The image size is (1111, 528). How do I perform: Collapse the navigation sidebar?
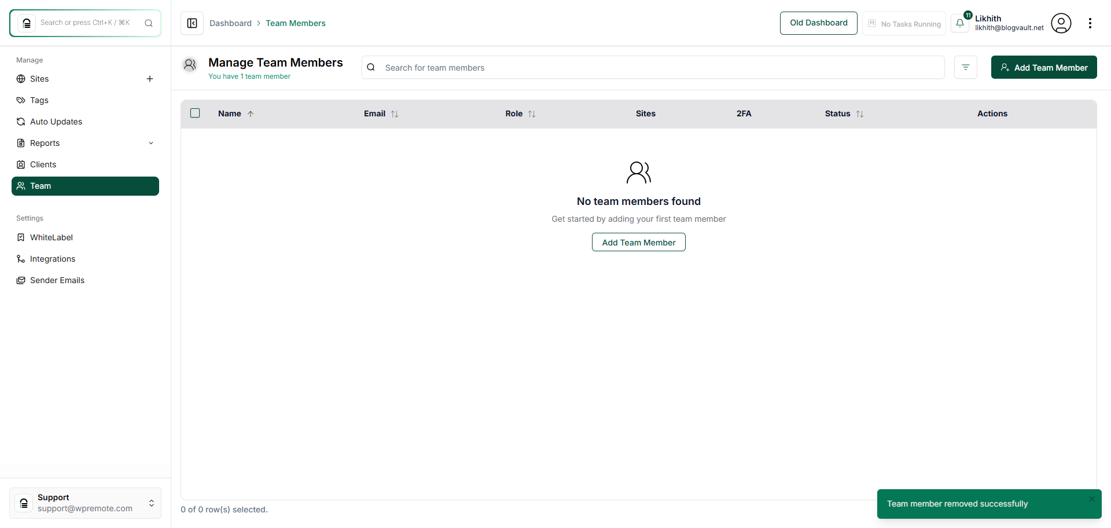click(192, 23)
